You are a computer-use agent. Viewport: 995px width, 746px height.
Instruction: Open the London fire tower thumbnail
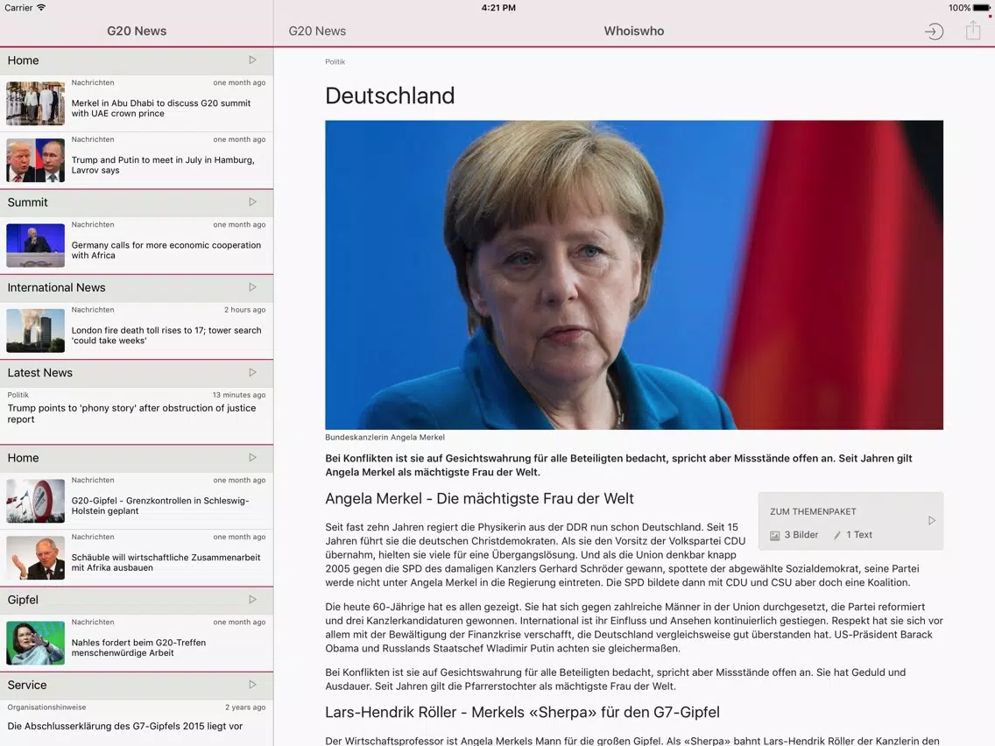(x=36, y=330)
